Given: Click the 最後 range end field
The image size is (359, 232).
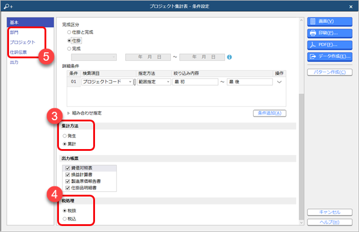Looking at the screenshot, I should 250,82.
